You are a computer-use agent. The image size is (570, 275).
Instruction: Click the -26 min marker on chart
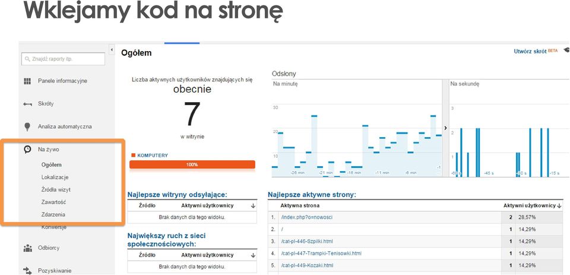[x=298, y=173]
